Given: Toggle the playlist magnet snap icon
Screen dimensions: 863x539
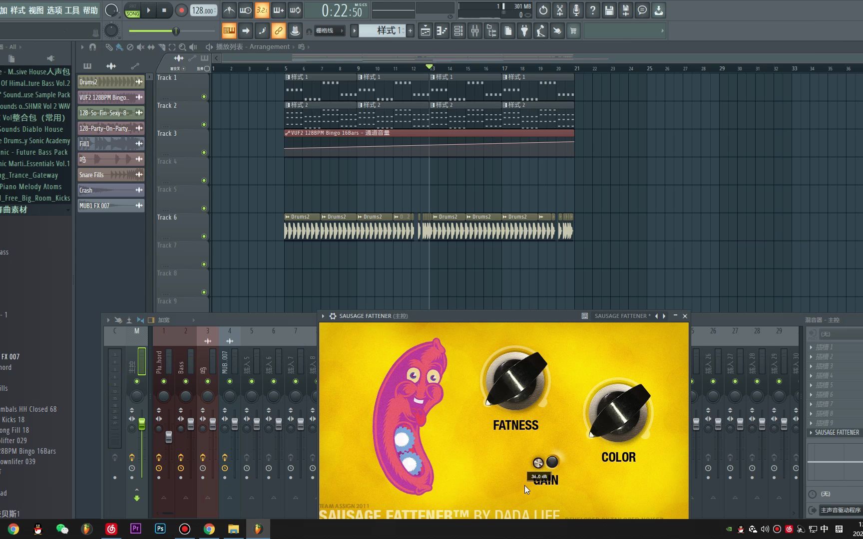Looking at the screenshot, I should [92, 47].
